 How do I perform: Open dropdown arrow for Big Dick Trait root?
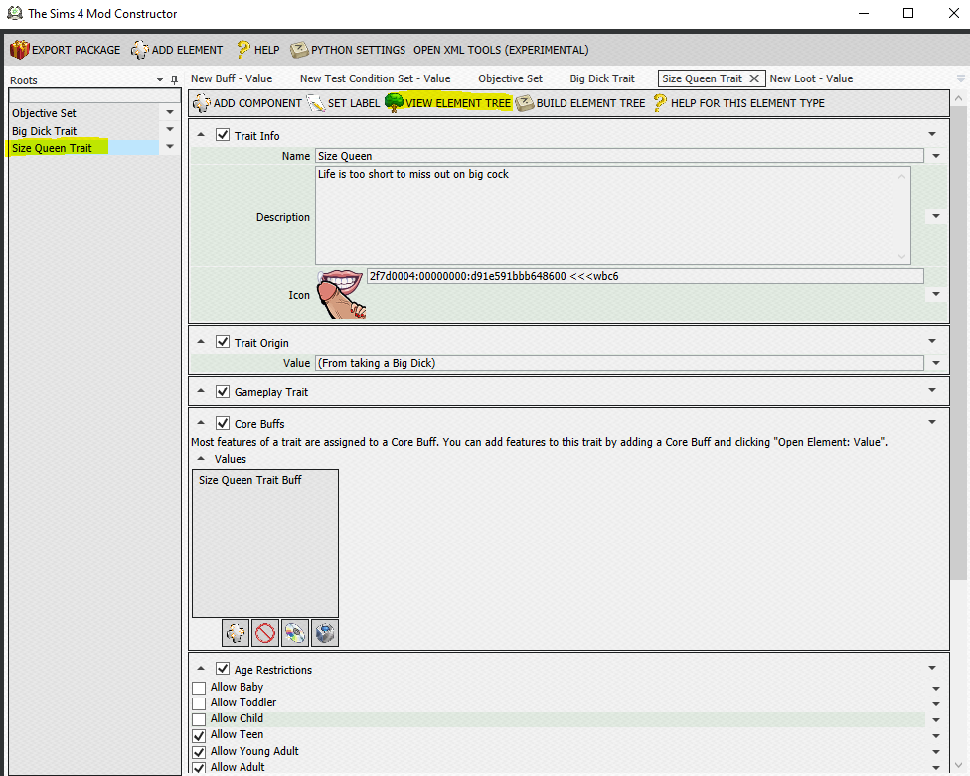[170, 130]
